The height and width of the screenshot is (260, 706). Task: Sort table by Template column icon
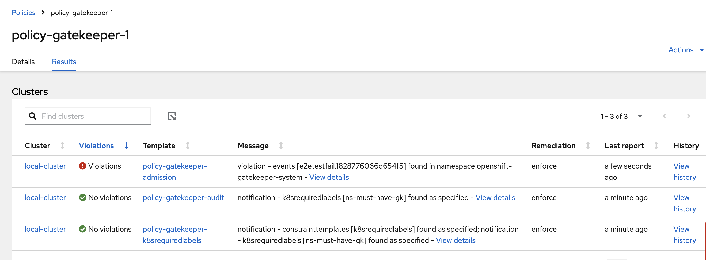(188, 146)
